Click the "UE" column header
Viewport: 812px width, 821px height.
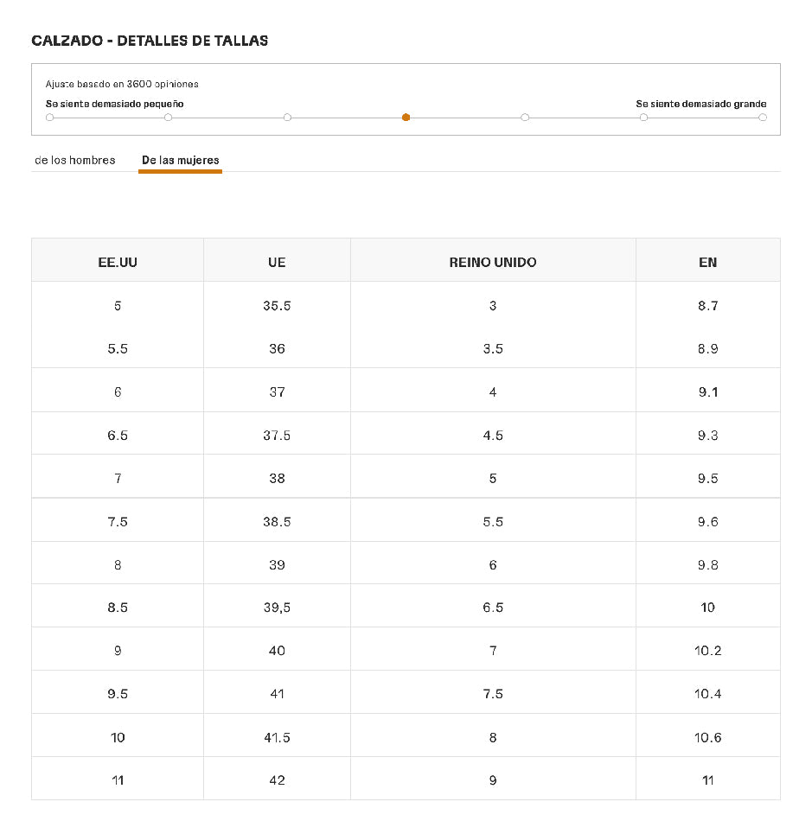tap(277, 262)
